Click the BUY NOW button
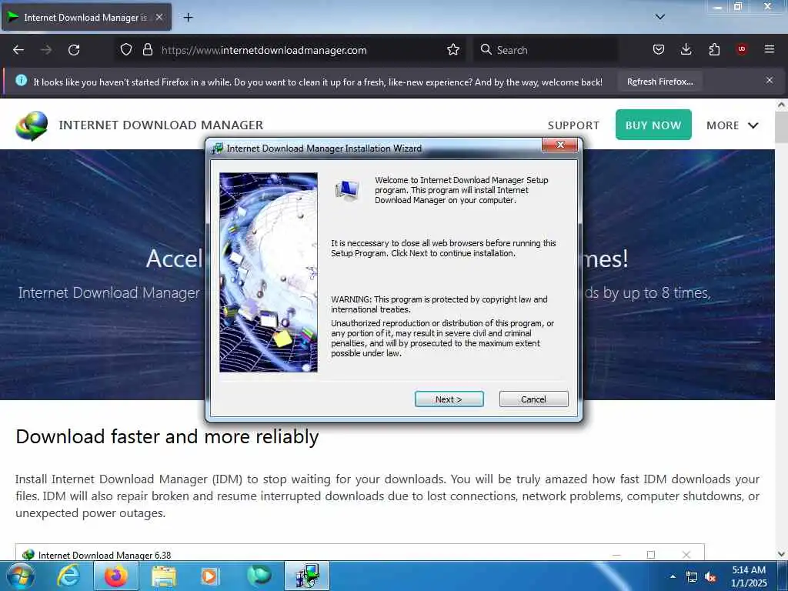Screen dimensions: 788x591 point(653,125)
